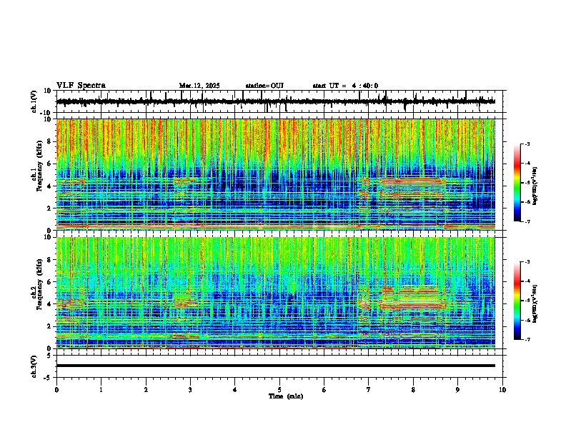Click the ch.2 colorbar log(PSD) label
Screen dimensions: 566x437
tap(535, 303)
